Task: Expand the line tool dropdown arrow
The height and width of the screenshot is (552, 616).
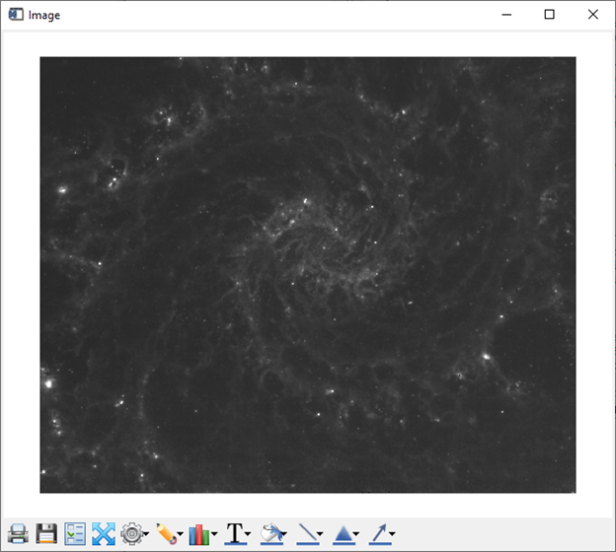Action: click(320, 535)
